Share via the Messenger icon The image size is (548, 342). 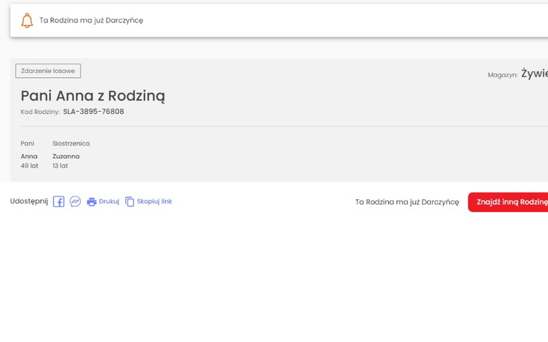tap(75, 202)
